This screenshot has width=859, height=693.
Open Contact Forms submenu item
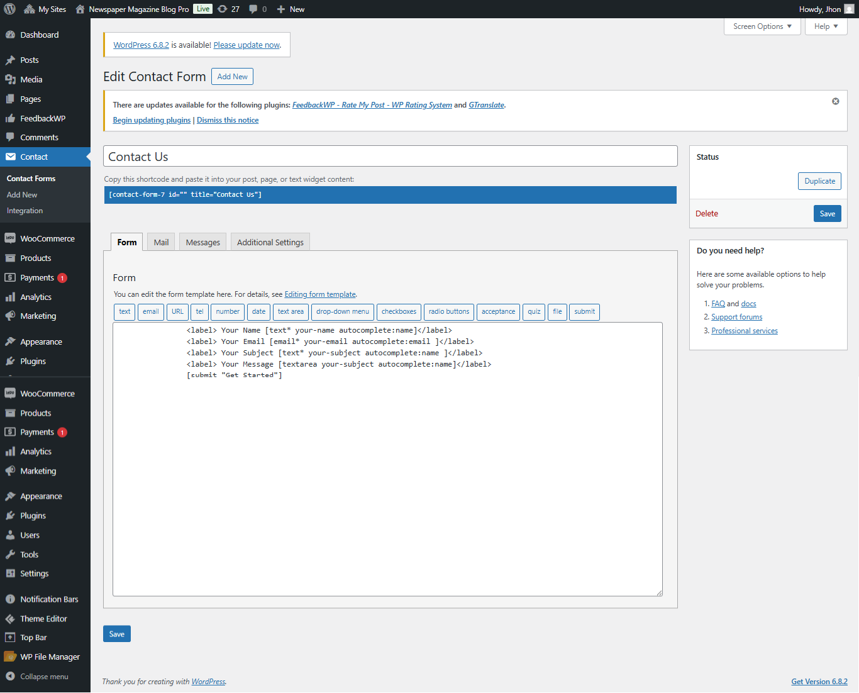tap(31, 179)
